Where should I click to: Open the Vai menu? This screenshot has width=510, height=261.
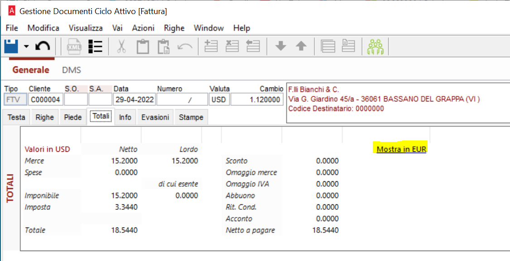pos(117,28)
